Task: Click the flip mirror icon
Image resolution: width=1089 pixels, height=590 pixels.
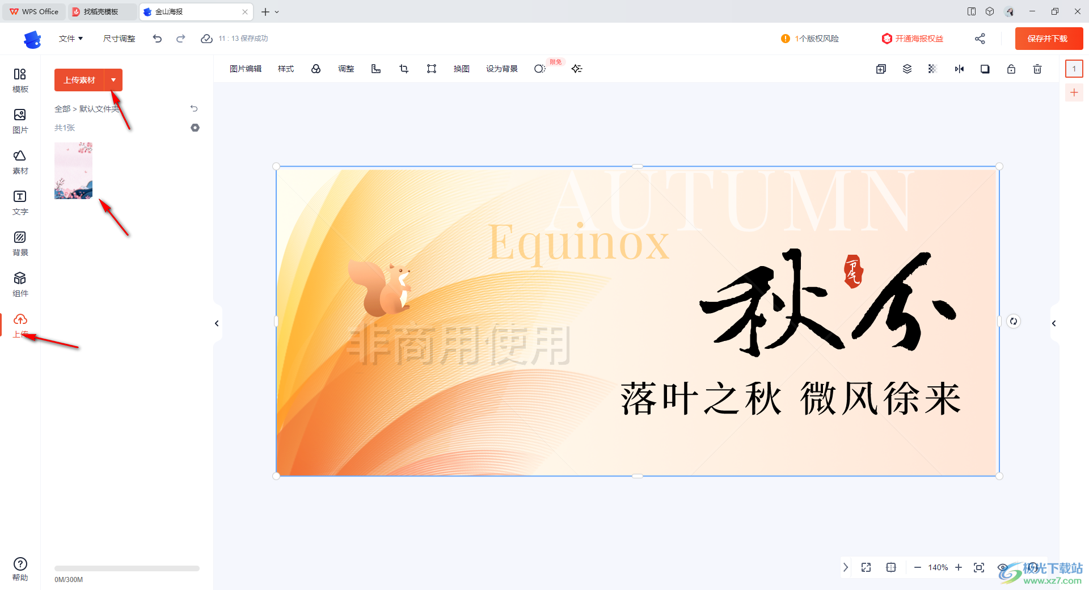Action: click(959, 69)
